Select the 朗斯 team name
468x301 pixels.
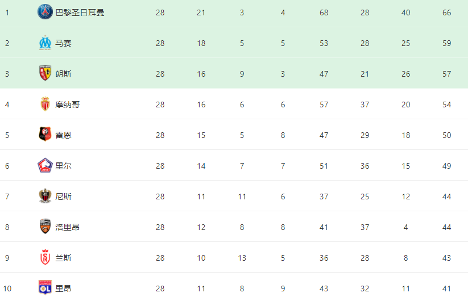pos(64,74)
